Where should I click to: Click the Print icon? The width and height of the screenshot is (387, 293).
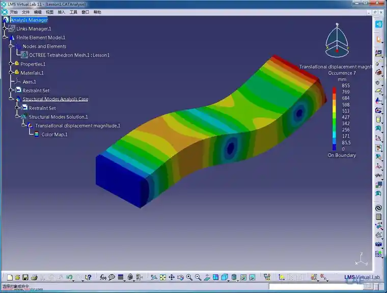34,277
